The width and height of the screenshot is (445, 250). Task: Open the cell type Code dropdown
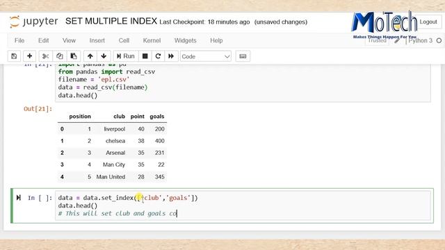(x=206, y=56)
